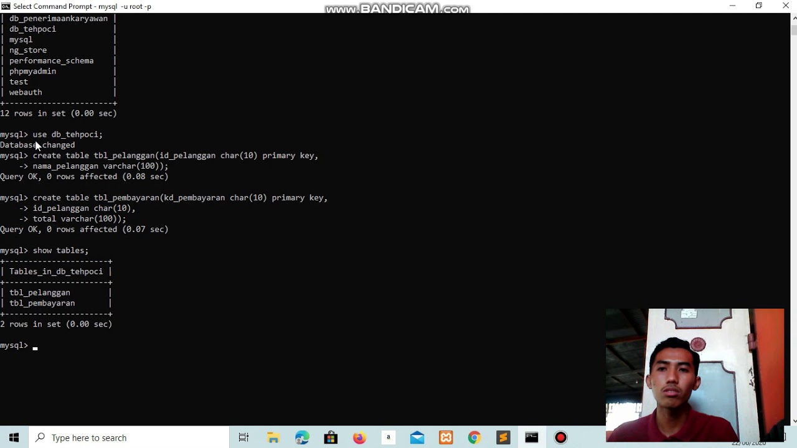Viewport: 797px width, 448px height.
Task: Open File Explorer from the taskbar
Action: click(x=273, y=437)
